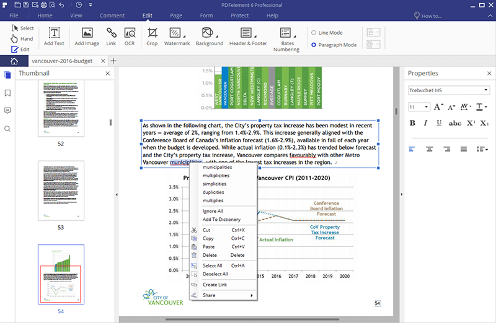Click the How to... help link
Viewport: 496px width, 323px height.
coord(428,16)
